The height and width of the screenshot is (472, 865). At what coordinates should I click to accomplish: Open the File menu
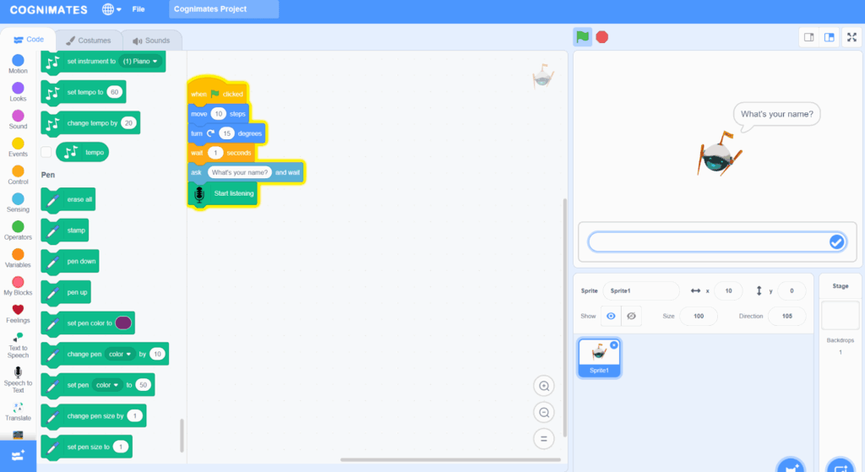139,9
